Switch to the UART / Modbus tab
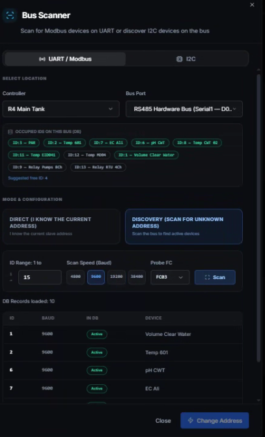265x437 pixels. [65, 59]
